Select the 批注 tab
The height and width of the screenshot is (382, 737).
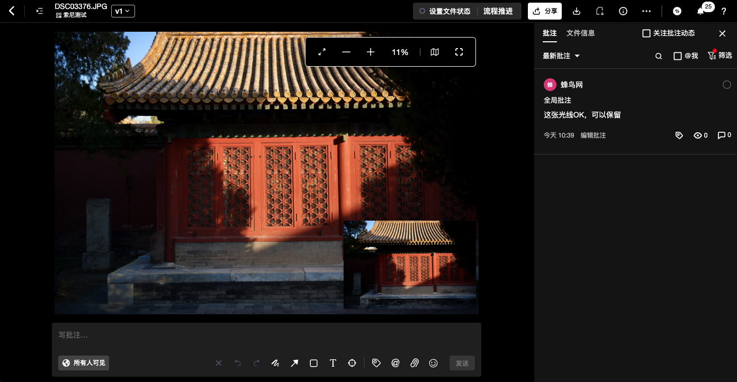point(550,33)
